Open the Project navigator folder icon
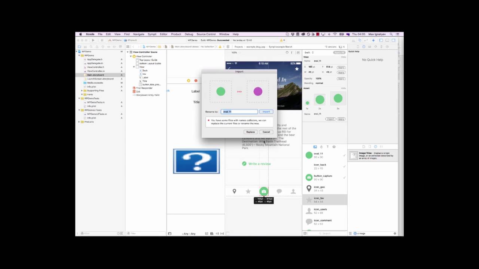Image resolution: width=479 pixels, height=269 pixels. [79, 47]
